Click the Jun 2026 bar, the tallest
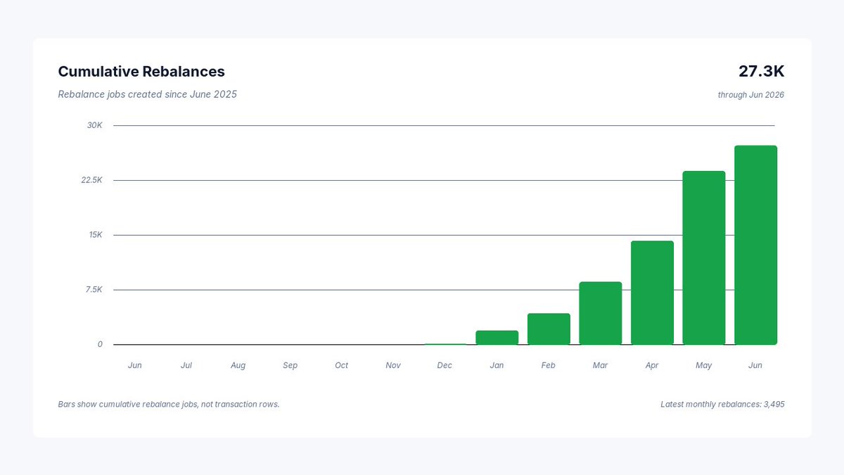This screenshot has height=475, width=844. [x=755, y=245]
